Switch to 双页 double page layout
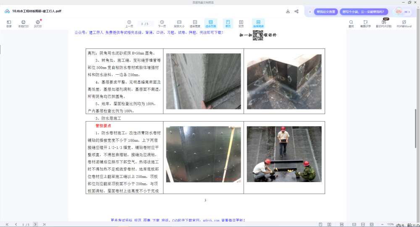The image size is (420, 227). point(241,24)
